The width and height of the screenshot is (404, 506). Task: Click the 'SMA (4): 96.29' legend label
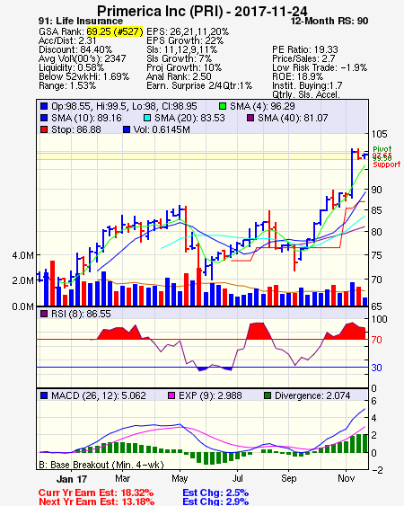(x=262, y=106)
